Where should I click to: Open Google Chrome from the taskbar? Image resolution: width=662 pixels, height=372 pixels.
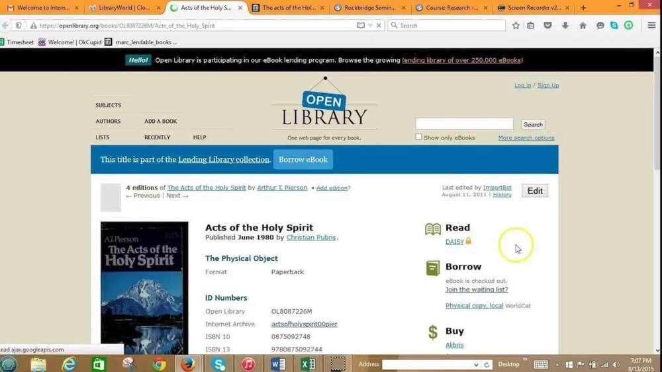coord(159,363)
